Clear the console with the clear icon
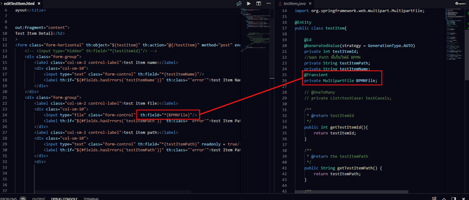 pos(435,199)
